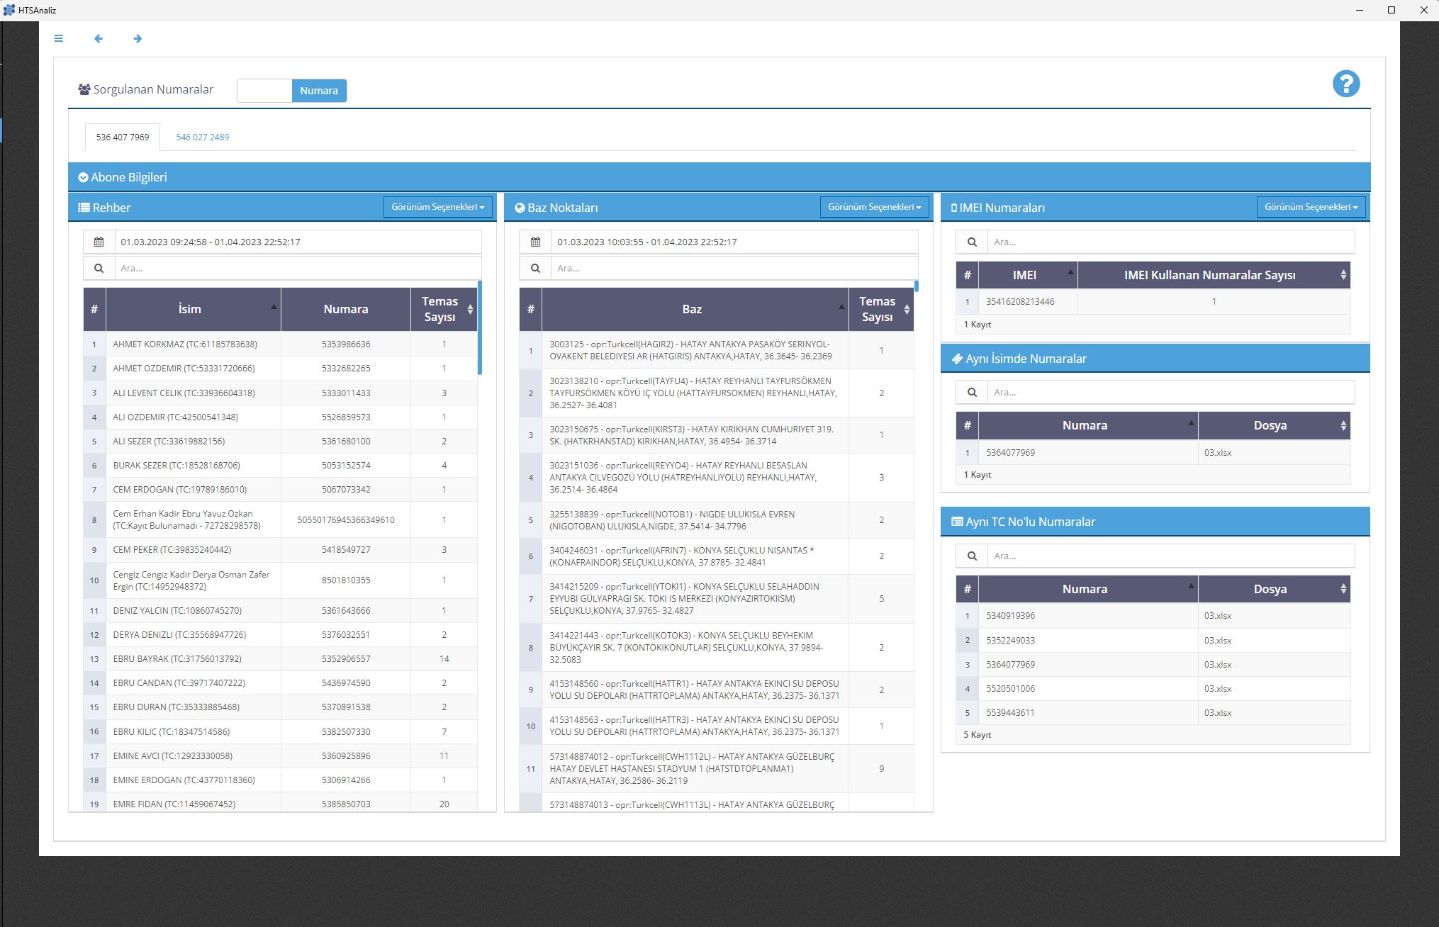
Task: Focus the Sorgulanan Numaralar input field
Action: point(264,91)
